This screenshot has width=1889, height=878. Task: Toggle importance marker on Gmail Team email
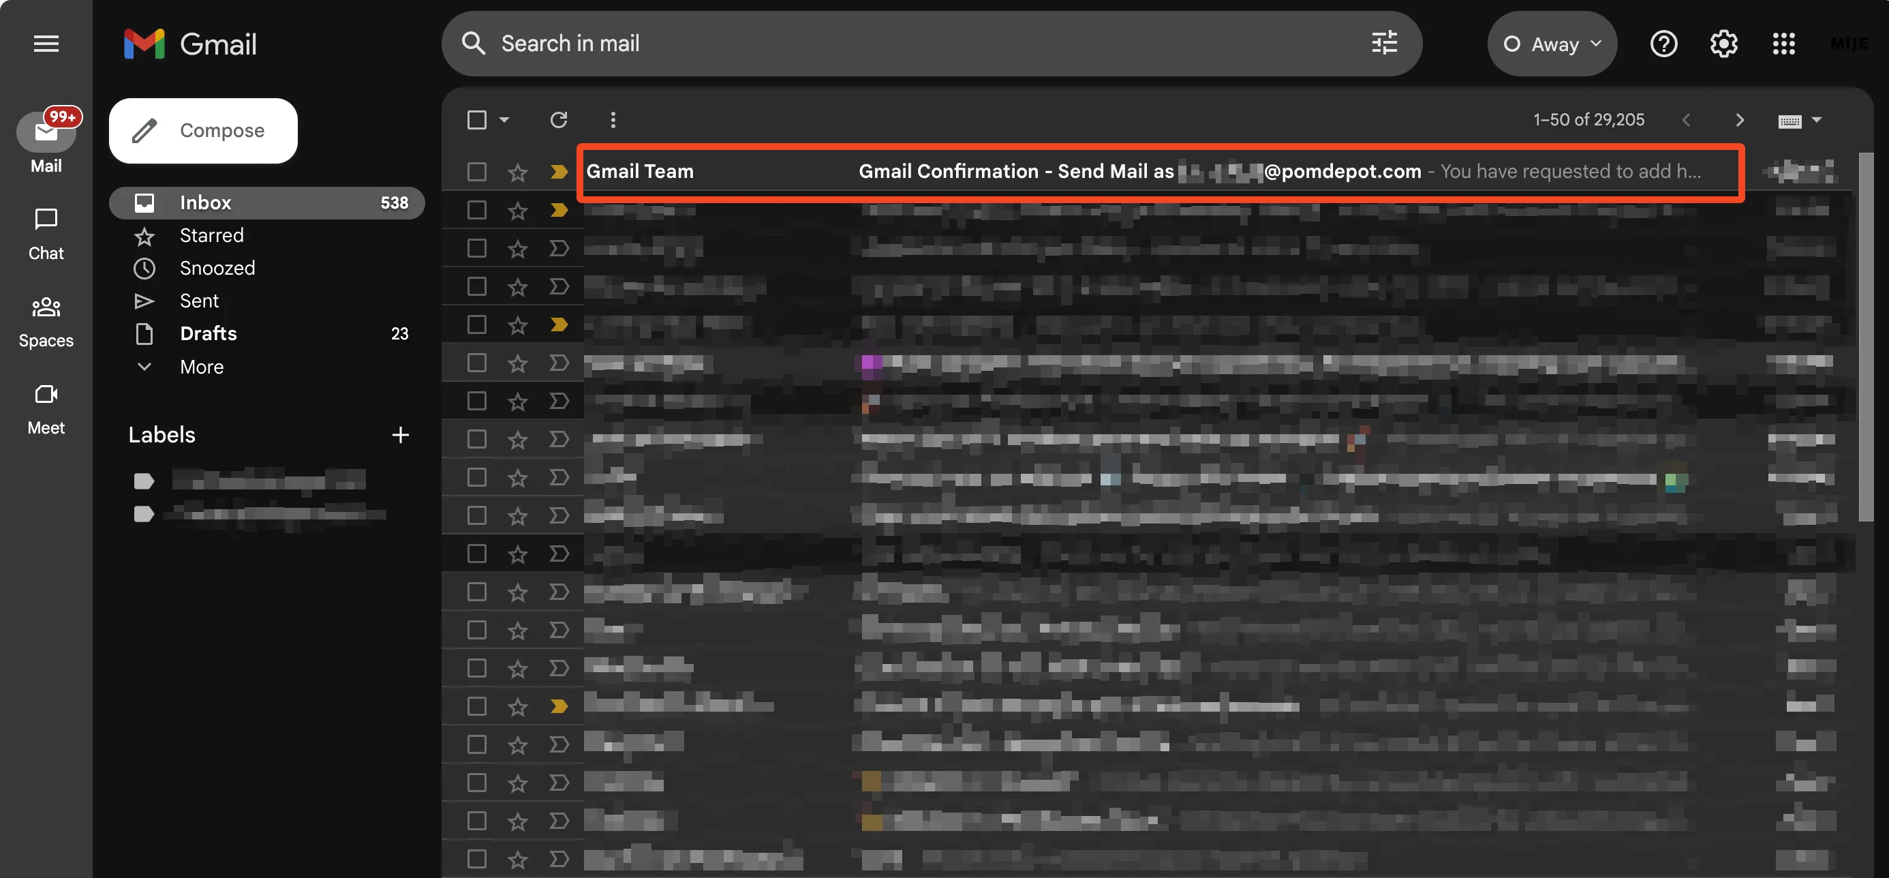(559, 172)
